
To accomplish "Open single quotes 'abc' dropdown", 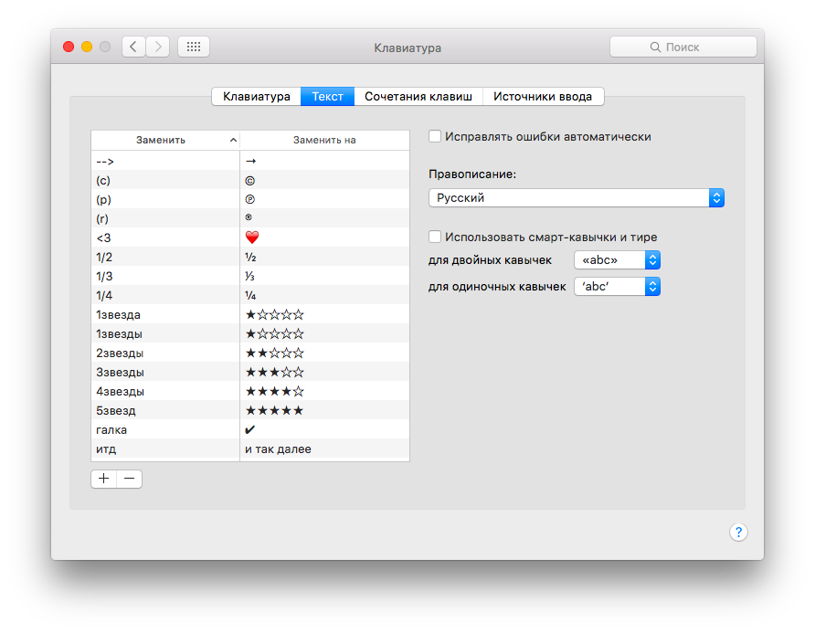I will [x=617, y=287].
